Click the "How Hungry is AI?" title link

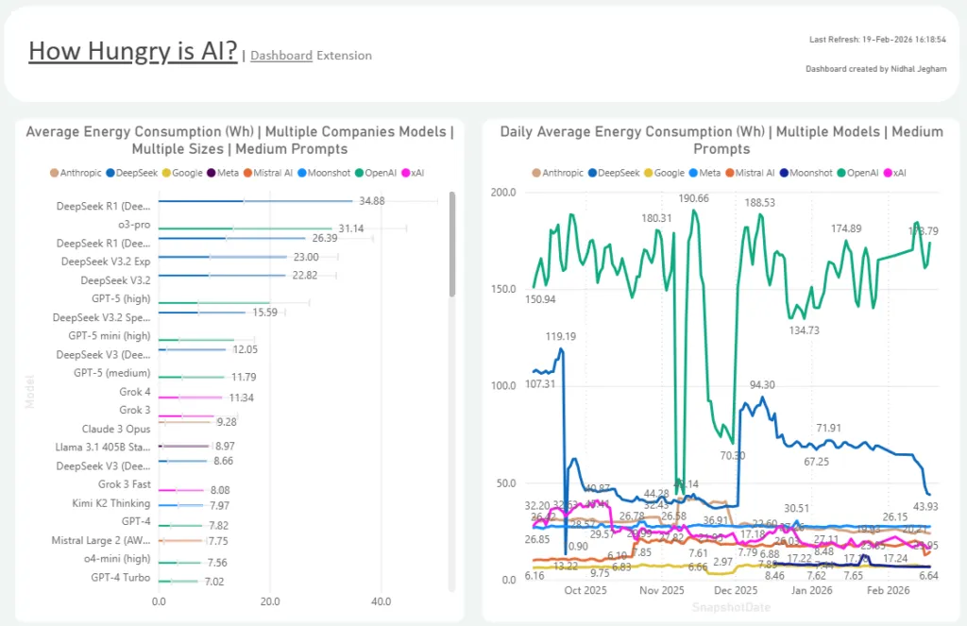[x=132, y=51]
